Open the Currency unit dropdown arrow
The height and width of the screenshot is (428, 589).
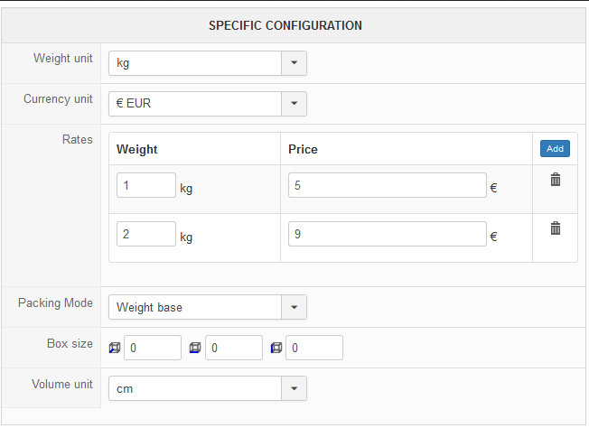point(294,104)
